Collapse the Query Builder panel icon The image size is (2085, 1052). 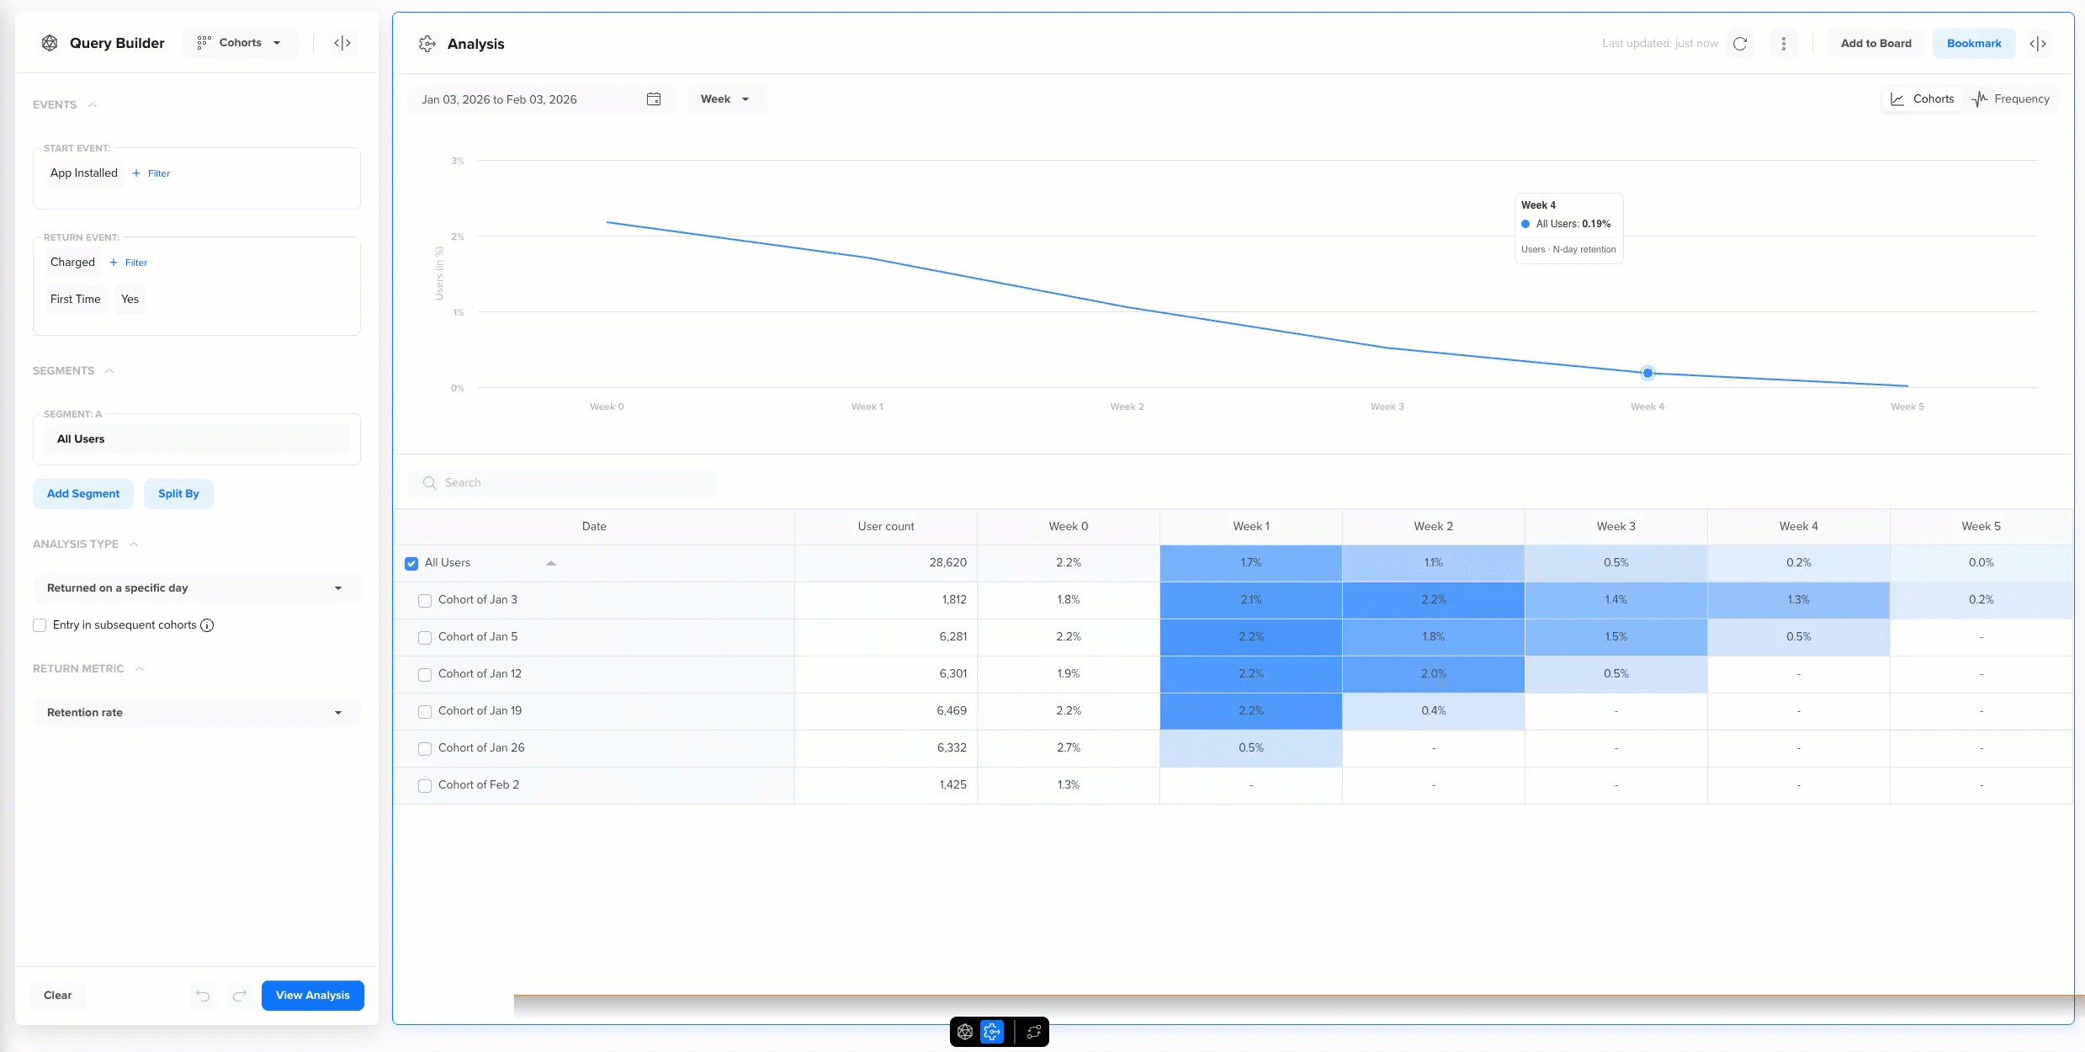click(342, 43)
